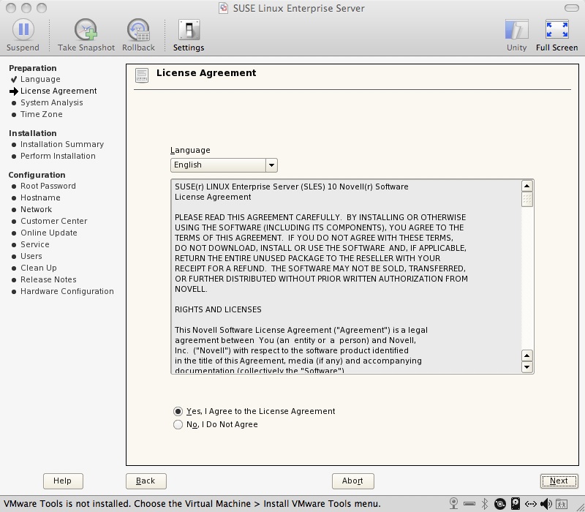585x512 pixels.
Task: Click the up arrow near scrollbar bottom
Action: pyautogui.click(x=526, y=355)
